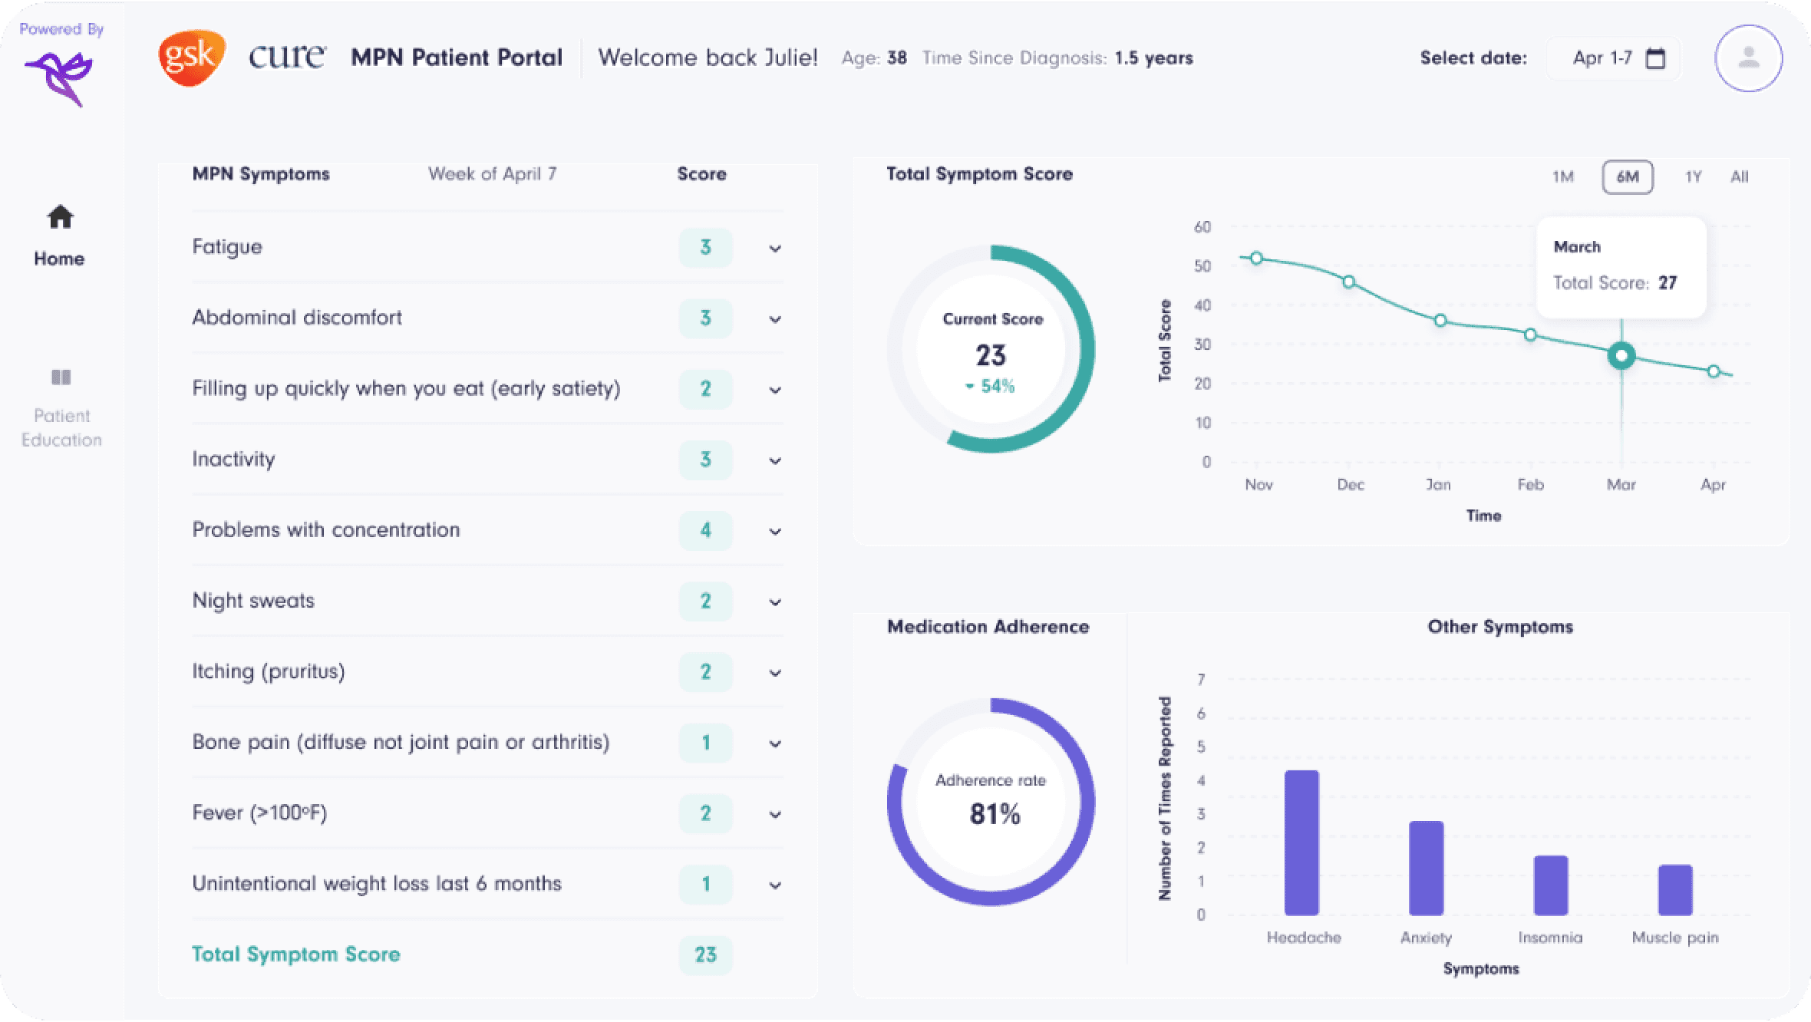This screenshot has height=1022, width=1811.
Task: Expand the Night sweats symptom details
Action: click(776, 602)
